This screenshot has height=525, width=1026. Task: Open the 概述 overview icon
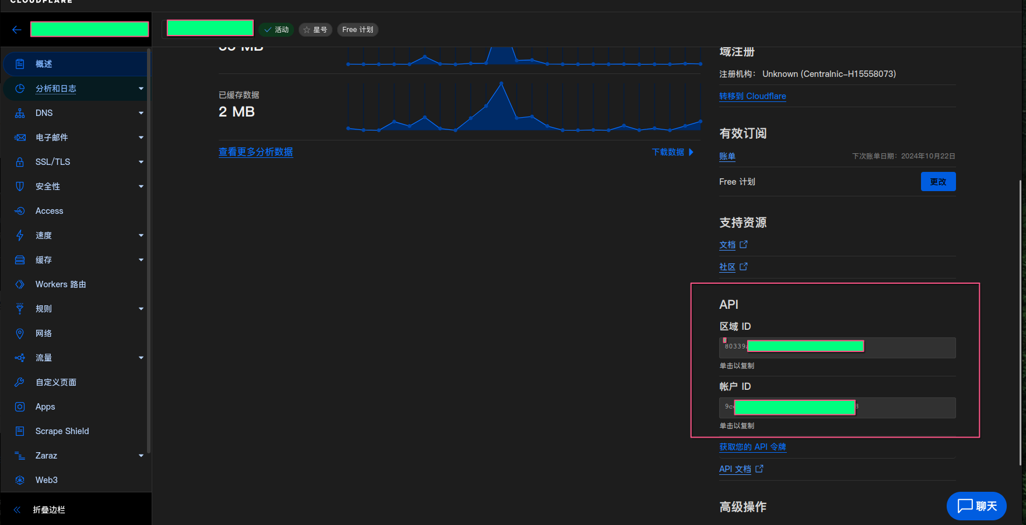[20, 64]
